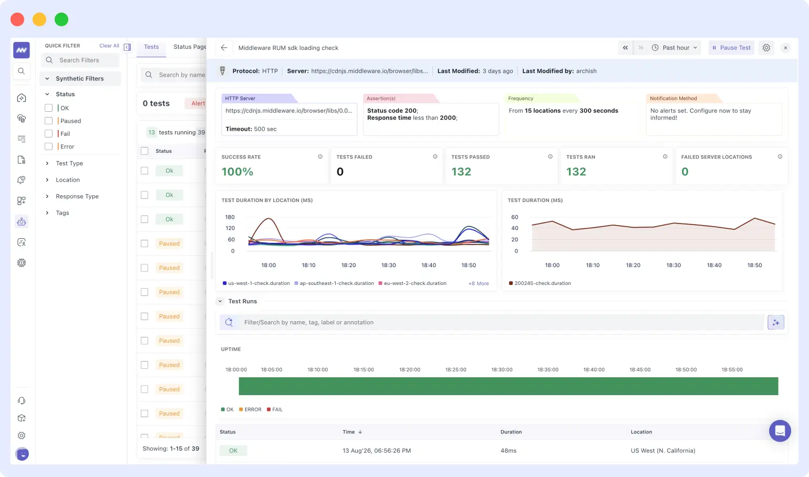Viewport: 809px width, 477px height.
Task: Click the Alert button next to 0 tests
Action: coord(195,103)
